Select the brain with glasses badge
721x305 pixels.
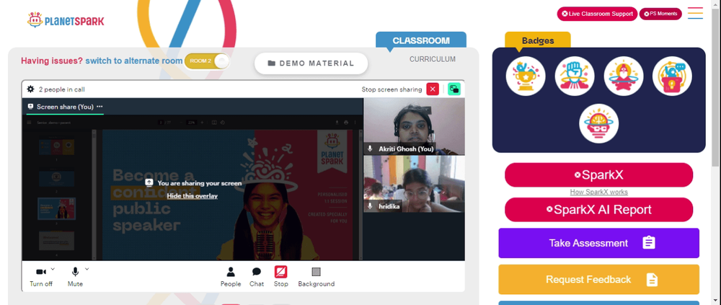[x=598, y=123]
